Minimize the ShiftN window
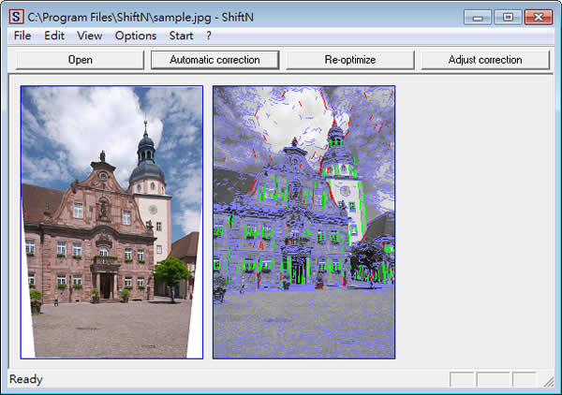 pos(479,17)
